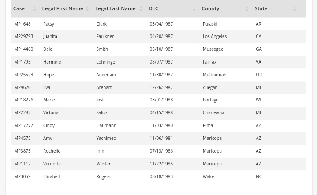Click the sort arrows beside Case header
The image size is (317, 195).
point(34,9)
